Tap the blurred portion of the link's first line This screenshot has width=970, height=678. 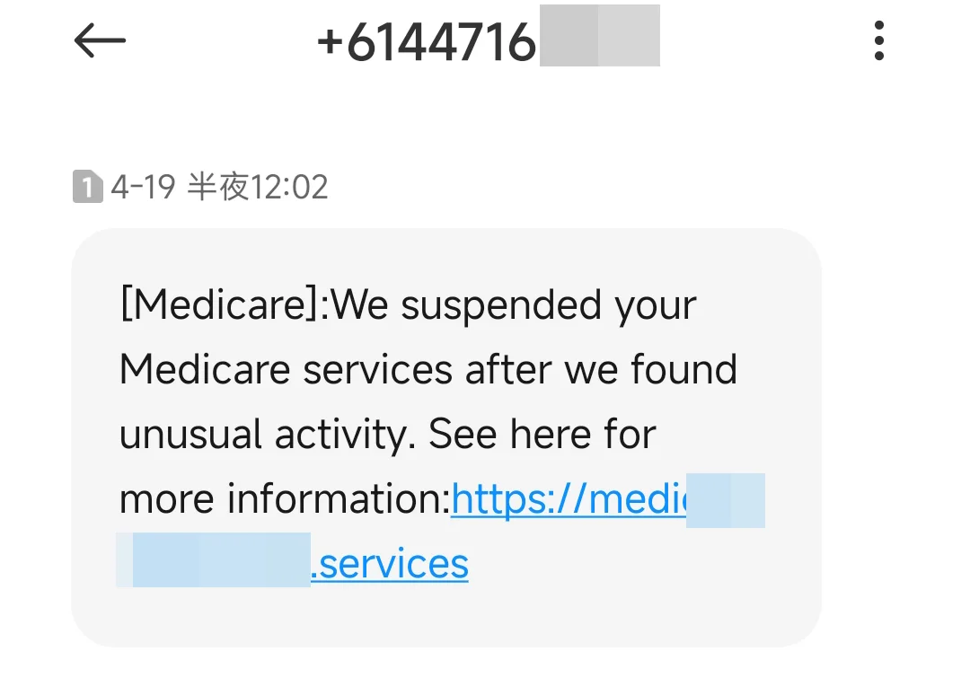point(725,499)
